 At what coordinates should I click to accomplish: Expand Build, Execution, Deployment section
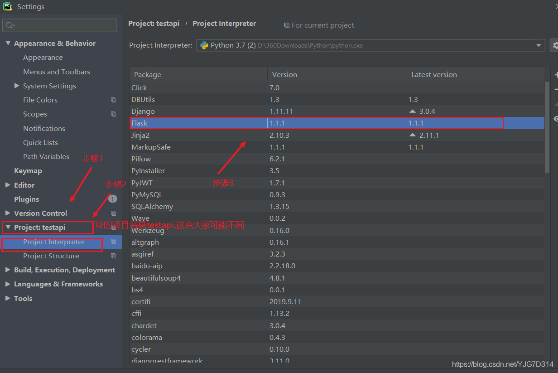click(8, 270)
